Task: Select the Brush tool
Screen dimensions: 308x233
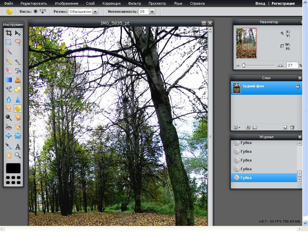Action: point(18,62)
